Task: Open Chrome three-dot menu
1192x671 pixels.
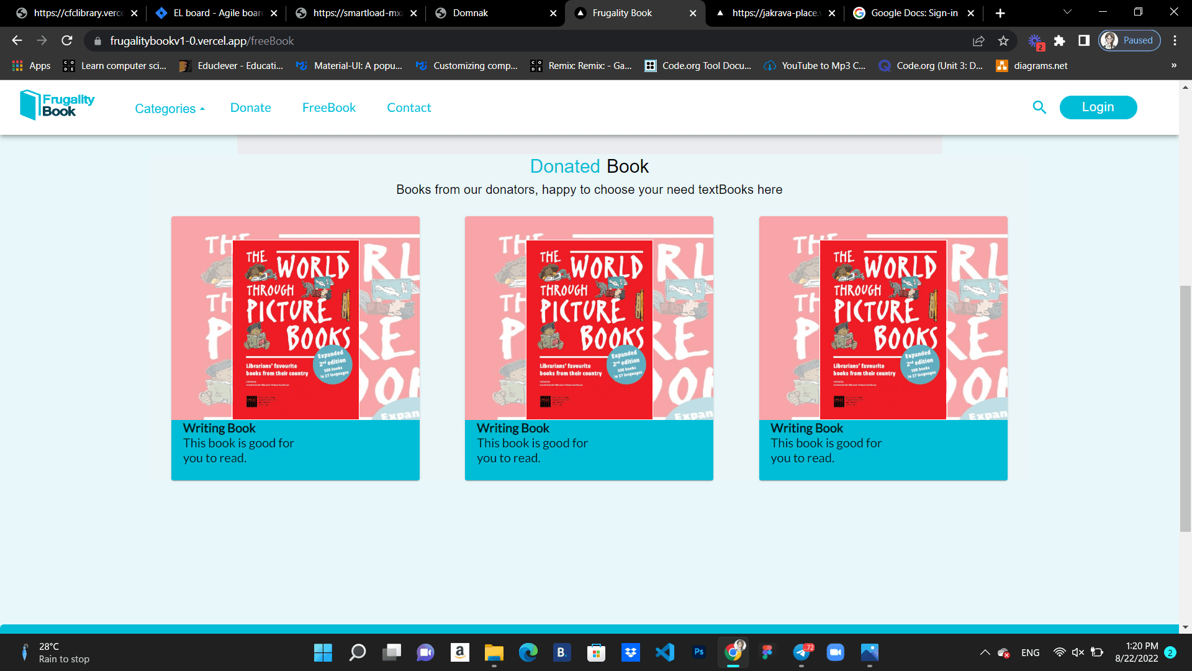Action: 1175,40
